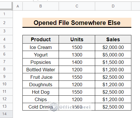Screen dimensions: 140x118
Task: Select row 2 header
Action: click(6, 23)
